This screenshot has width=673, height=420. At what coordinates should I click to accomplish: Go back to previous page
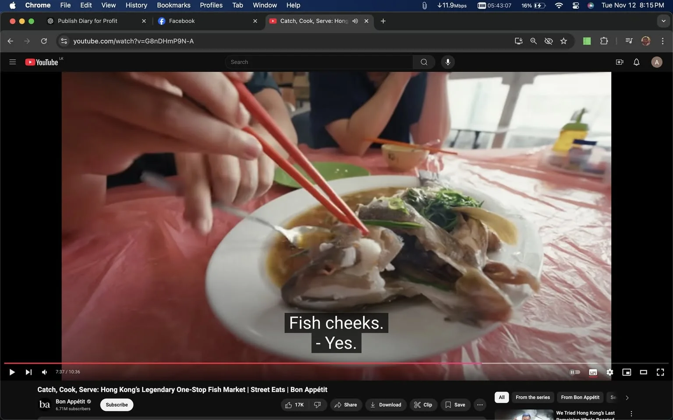point(11,41)
